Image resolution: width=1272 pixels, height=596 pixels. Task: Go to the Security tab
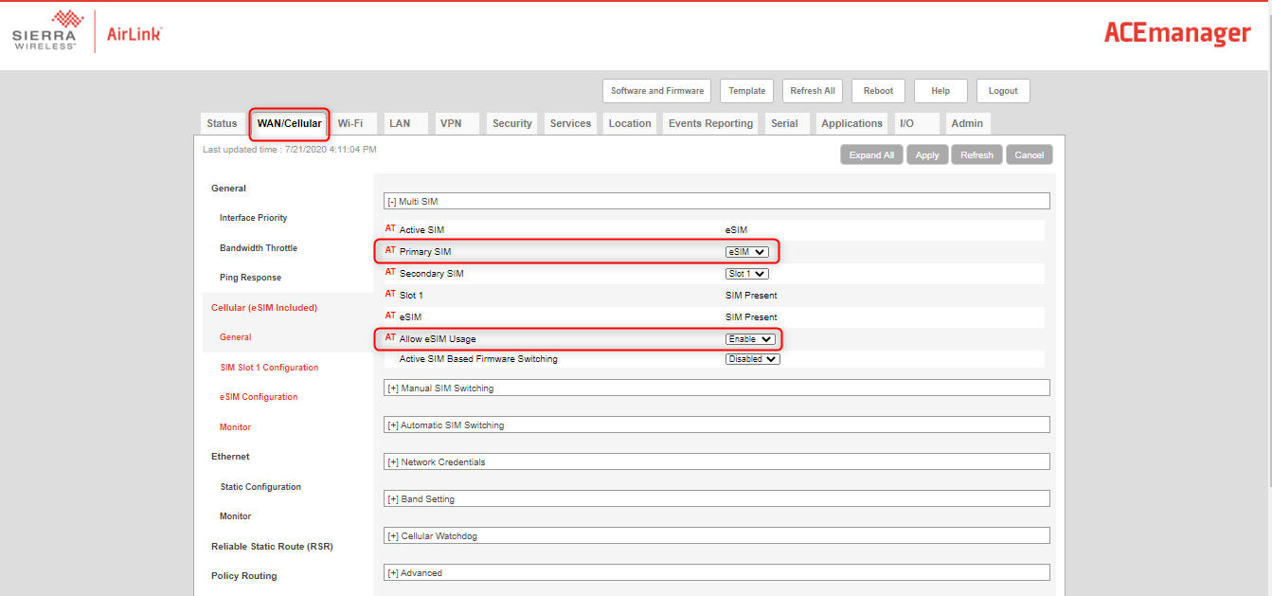(x=511, y=123)
